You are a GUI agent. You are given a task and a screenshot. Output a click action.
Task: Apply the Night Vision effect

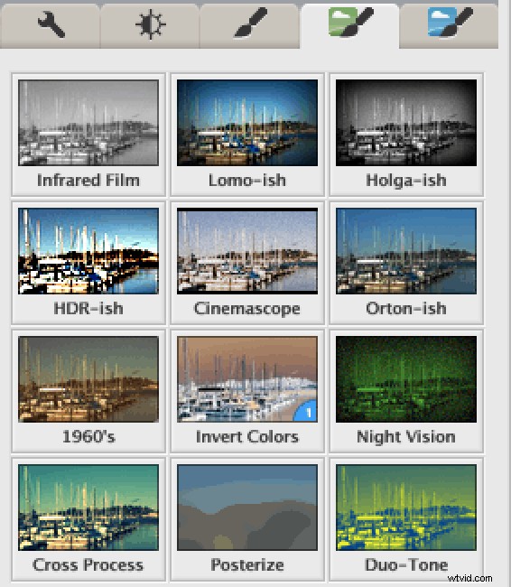click(x=406, y=391)
